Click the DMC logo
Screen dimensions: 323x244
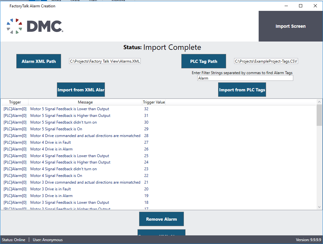pyautogui.click(x=35, y=26)
